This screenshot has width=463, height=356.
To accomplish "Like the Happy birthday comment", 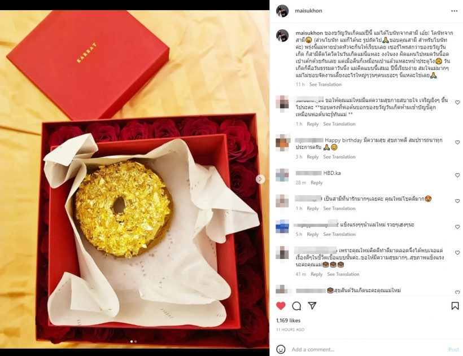I will pyautogui.click(x=457, y=143).
